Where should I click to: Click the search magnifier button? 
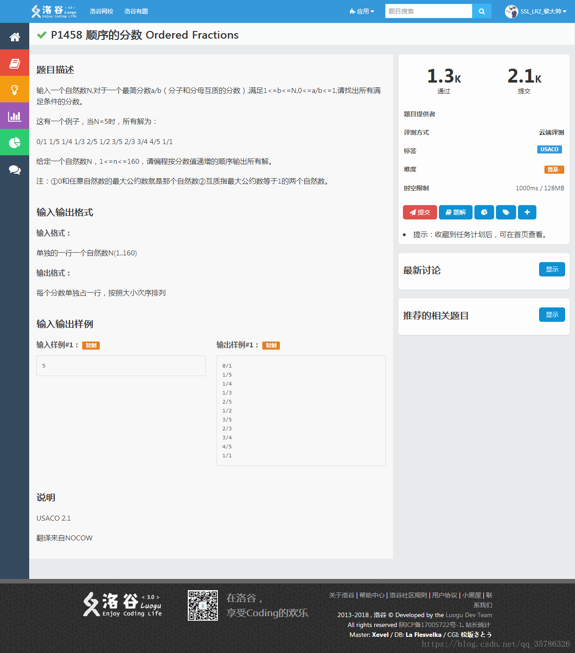pos(482,11)
